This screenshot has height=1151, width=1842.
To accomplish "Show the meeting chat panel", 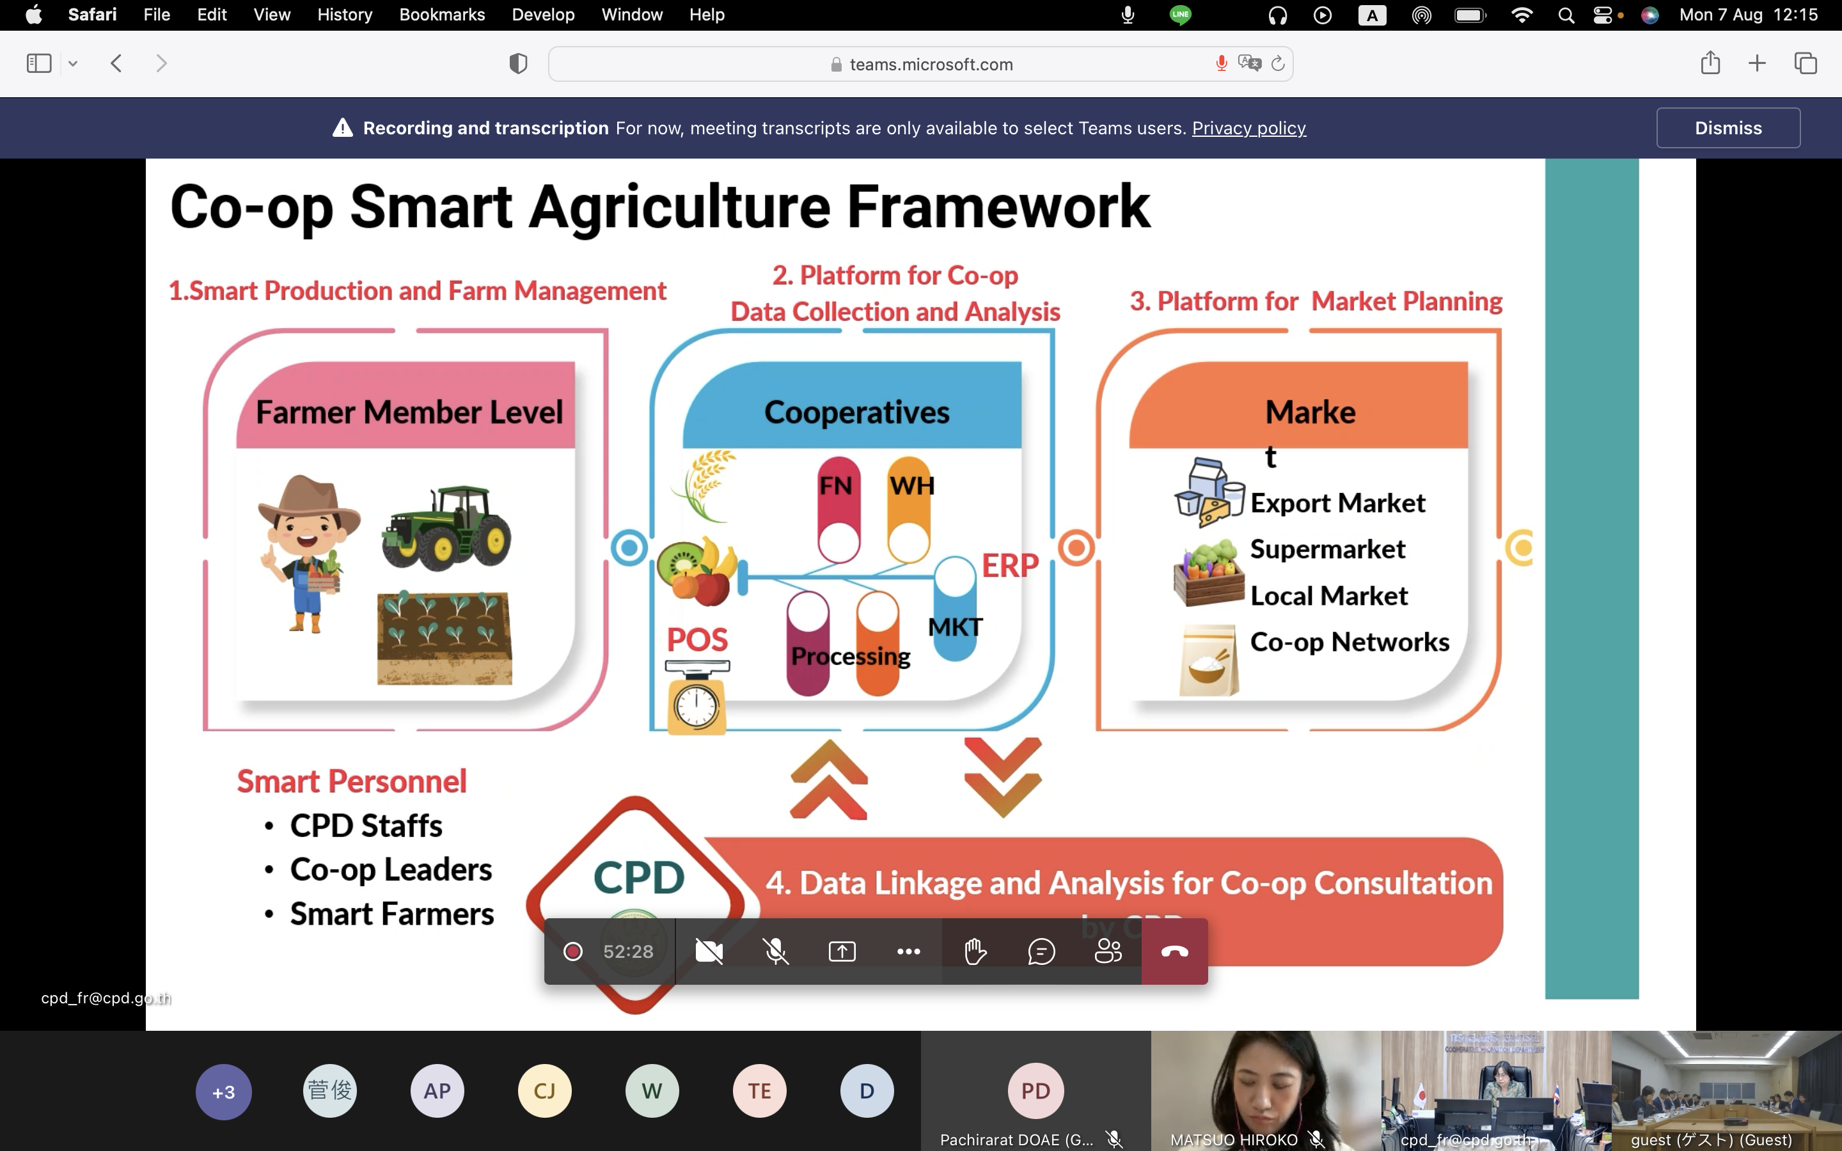I will 1041,951.
